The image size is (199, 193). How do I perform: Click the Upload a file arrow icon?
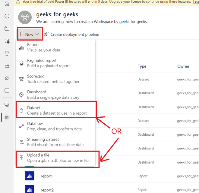(21, 158)
